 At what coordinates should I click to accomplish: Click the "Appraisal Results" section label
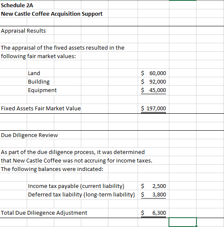click(x=23, y=31)
